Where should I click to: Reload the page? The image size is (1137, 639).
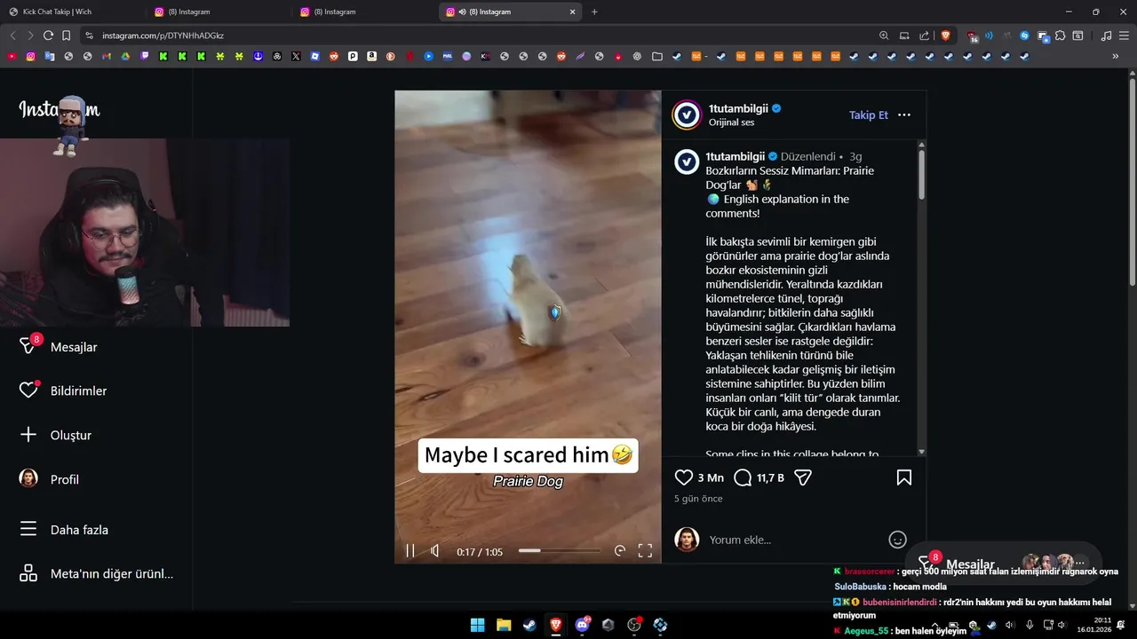click(x=48, y=35)
